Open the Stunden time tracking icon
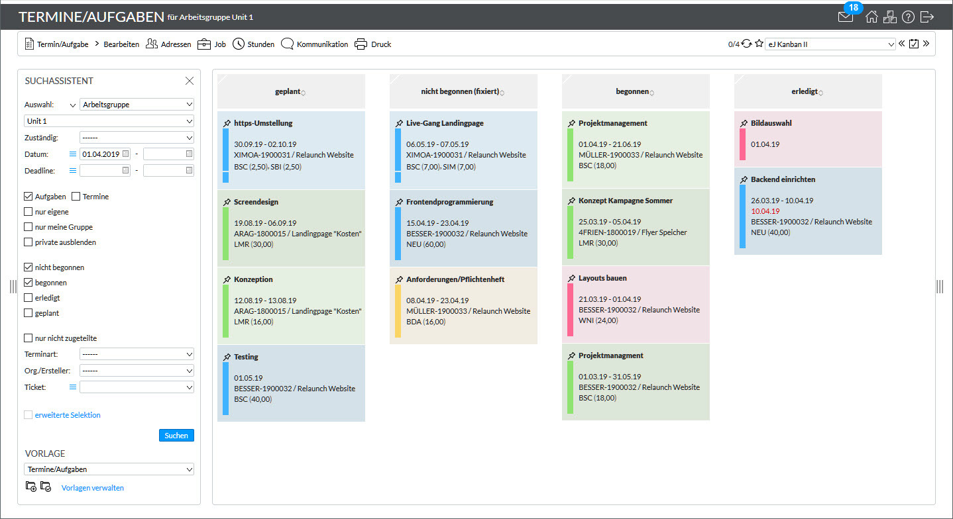Screen dimensions: 953x519 coord(239,44)
